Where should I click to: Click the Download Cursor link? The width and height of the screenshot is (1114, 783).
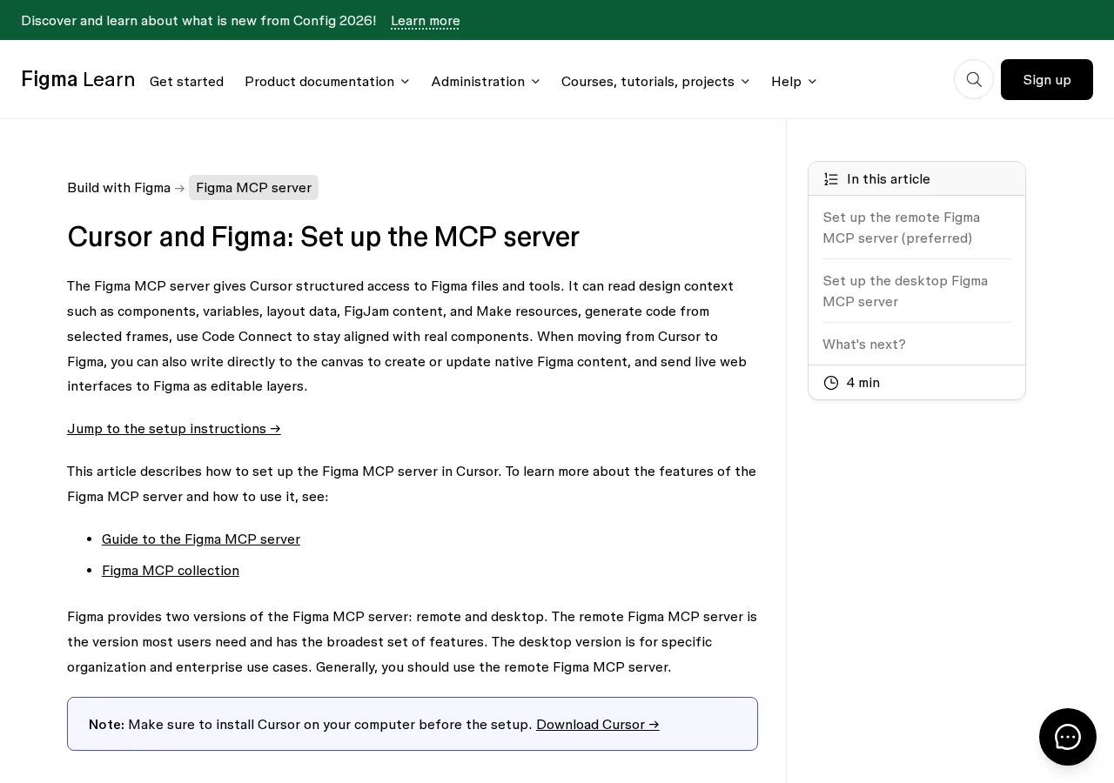point(598,724)
